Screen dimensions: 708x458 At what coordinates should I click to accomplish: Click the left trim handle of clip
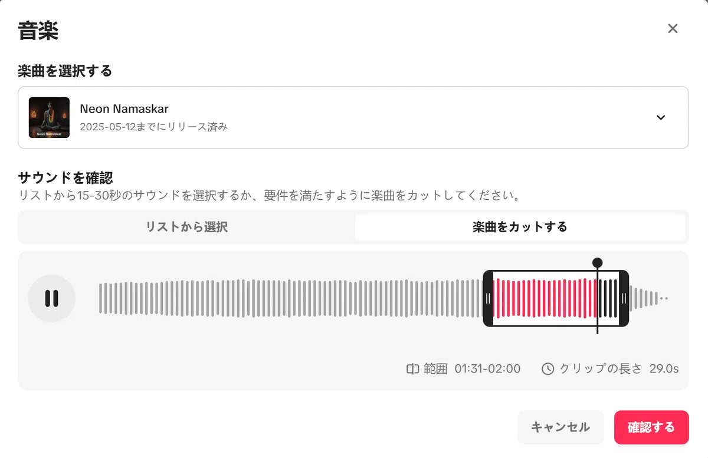(x=488, y=298)
